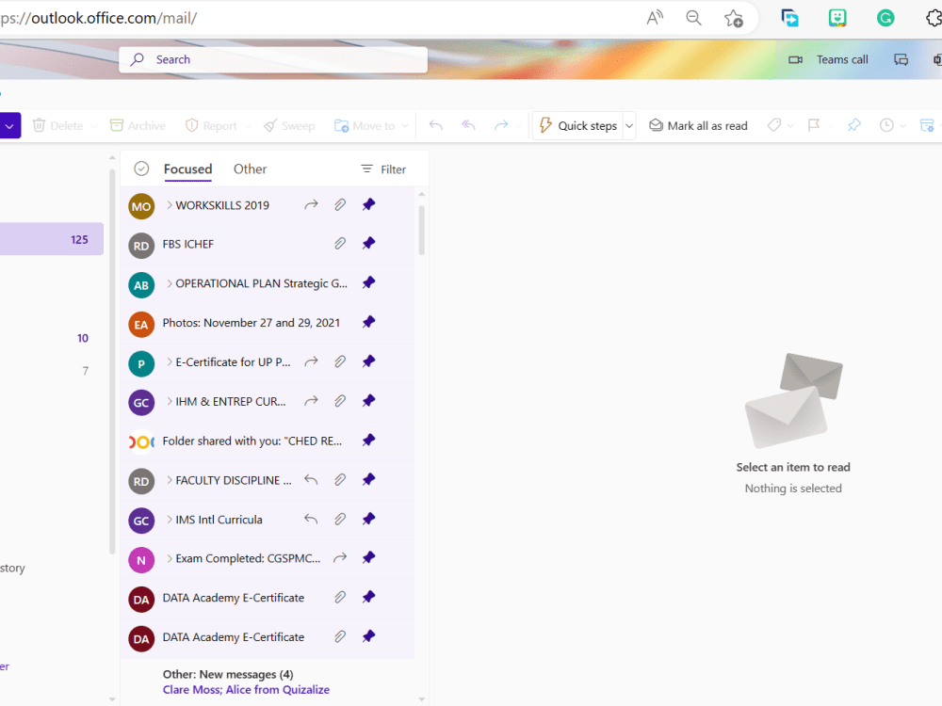Click the folder pane scrollbar
Screen dimensions: 942x706
(112, 361)
